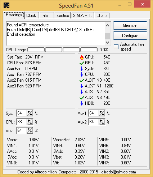153x177 pixels.
Task: Click the Vcore 0.88V reading
Action: coord(23,140)
